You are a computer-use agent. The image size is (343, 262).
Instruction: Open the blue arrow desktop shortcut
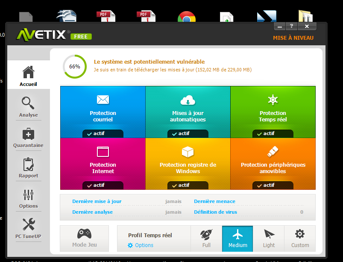[x=267, y=16]
